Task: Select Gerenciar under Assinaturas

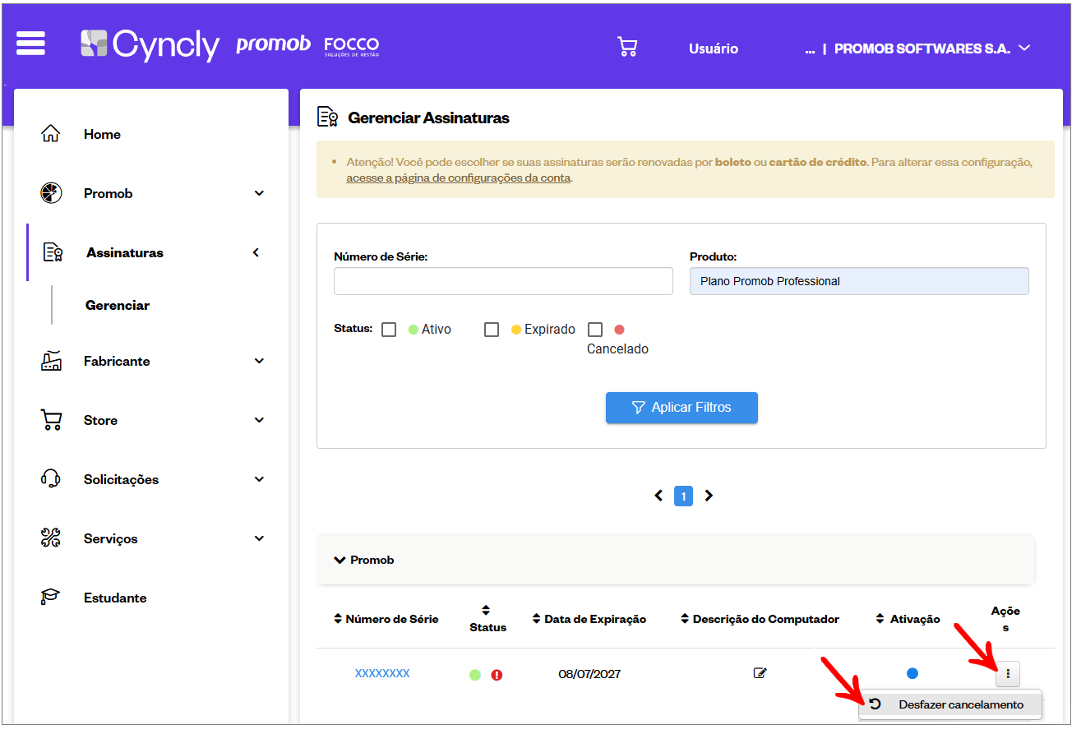Action: point(118,305)
